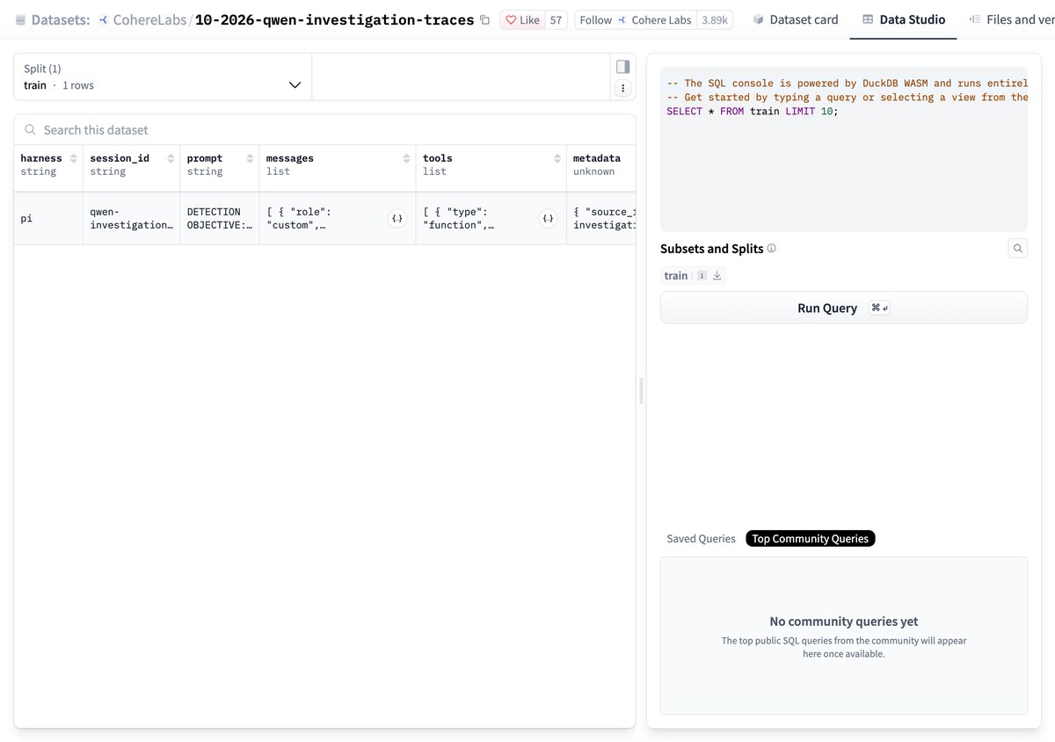The height and width of the screenshot is (742, 1055).
Task: Like the dataset with the heart button
Action: pyautogui.click(x=522, y=20)
